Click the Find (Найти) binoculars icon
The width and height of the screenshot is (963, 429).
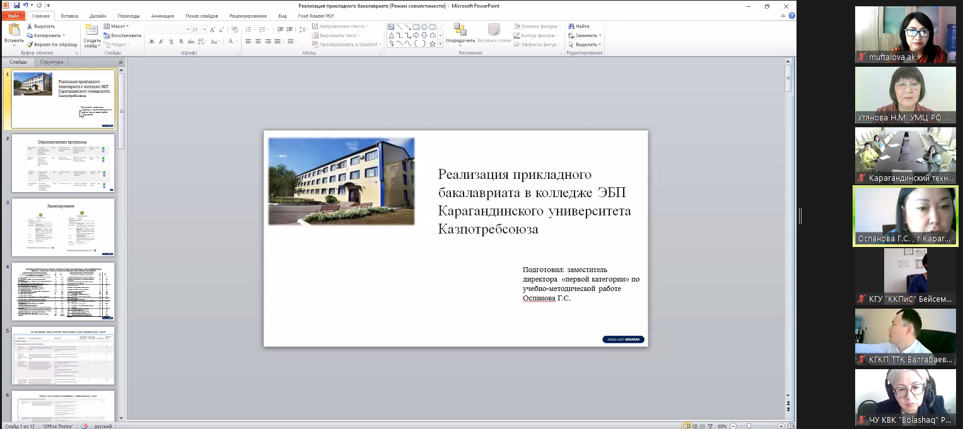click(571, 26)
